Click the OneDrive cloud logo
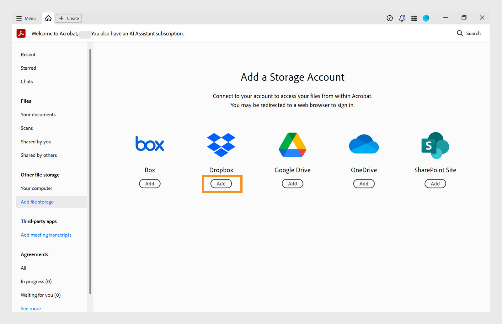 tap(364, 144)
